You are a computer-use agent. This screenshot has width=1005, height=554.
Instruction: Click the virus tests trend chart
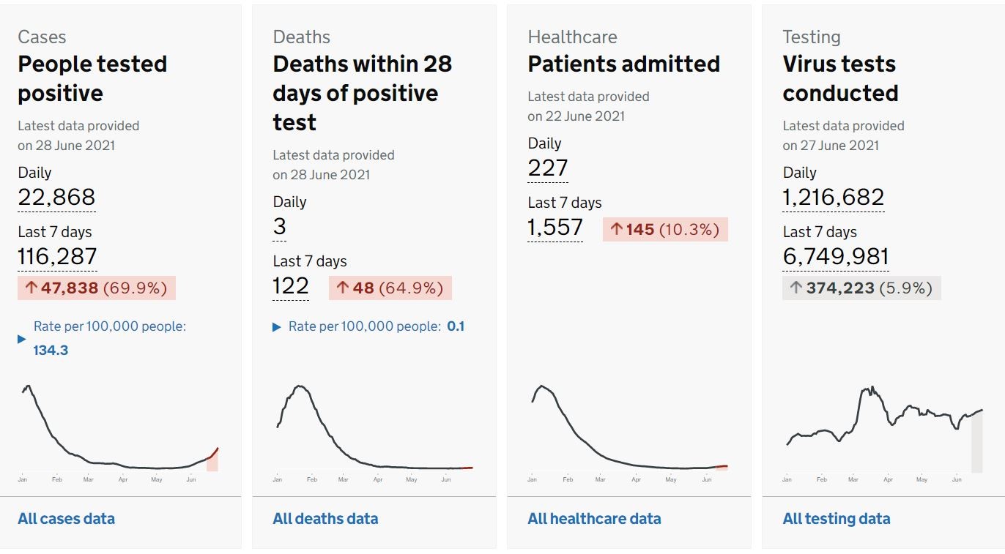click(x=883, y=433)
